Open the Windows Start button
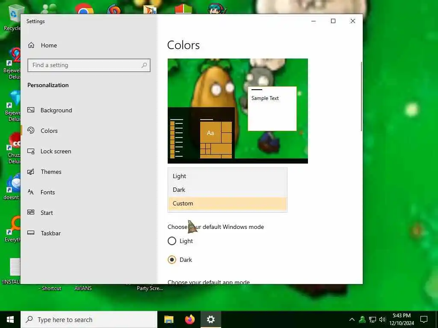Screen dimensions: 438x328 coord(10,319)
